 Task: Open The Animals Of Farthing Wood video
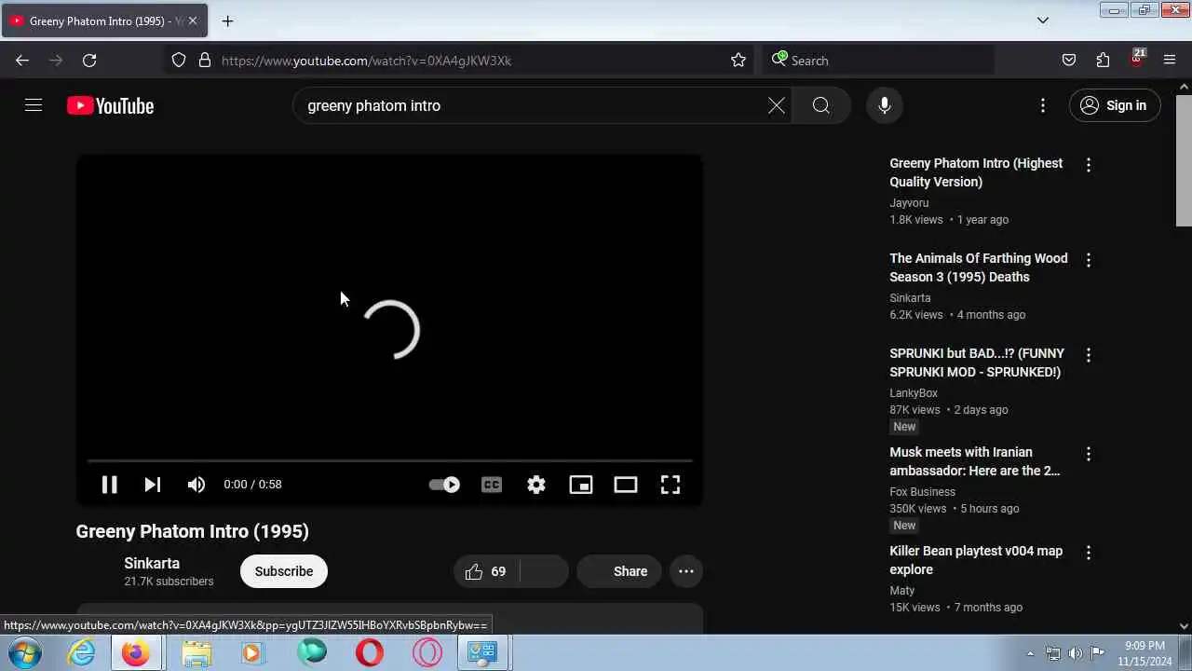979,267
